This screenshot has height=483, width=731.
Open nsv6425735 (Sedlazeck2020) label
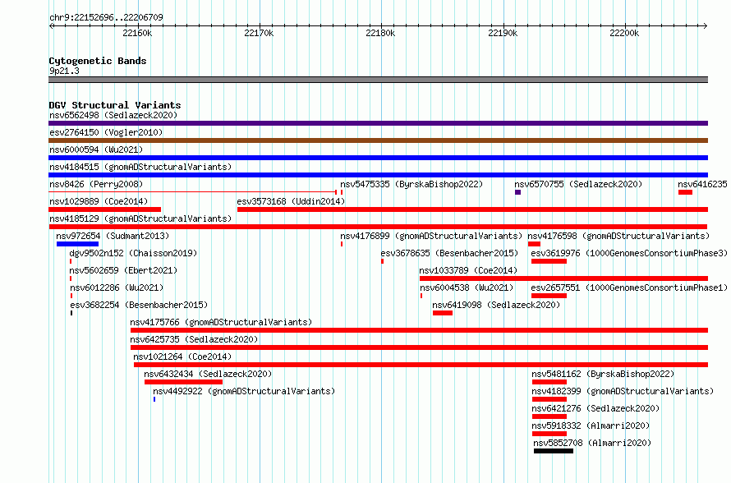click(x=194, y=339)
